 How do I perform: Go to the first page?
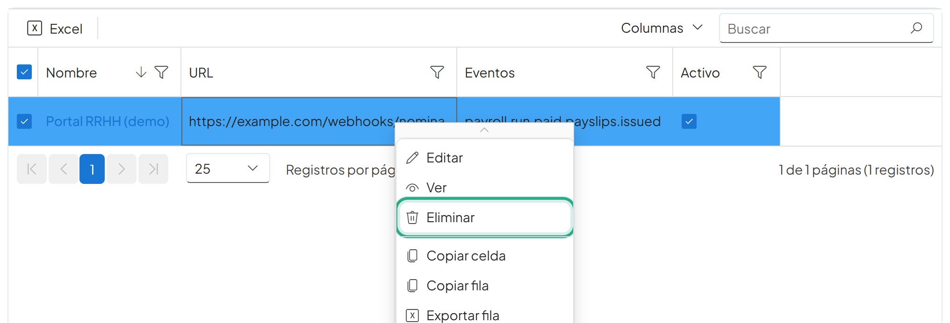[x=32, y=169]
